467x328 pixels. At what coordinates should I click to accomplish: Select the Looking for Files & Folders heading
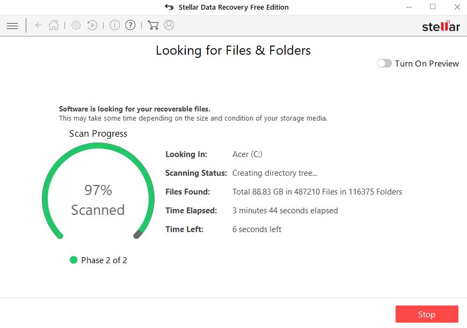(233, 50)
